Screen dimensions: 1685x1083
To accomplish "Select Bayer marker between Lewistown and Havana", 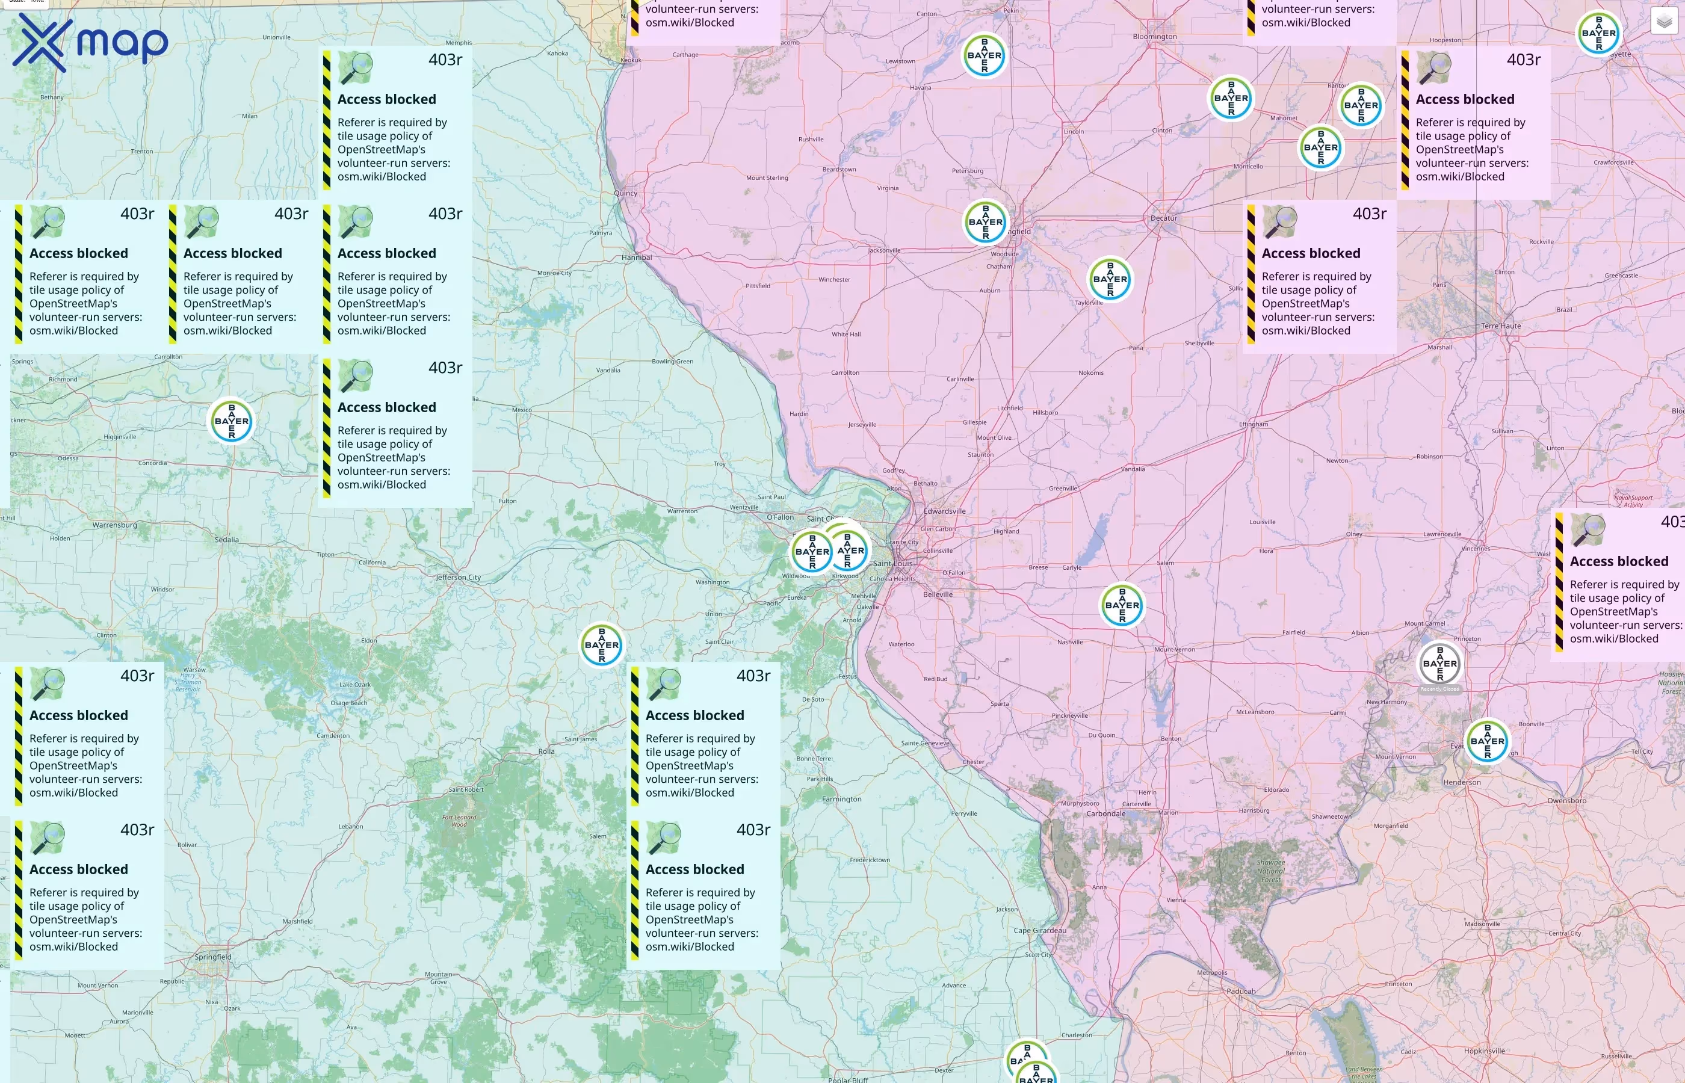I will [984, 55].
